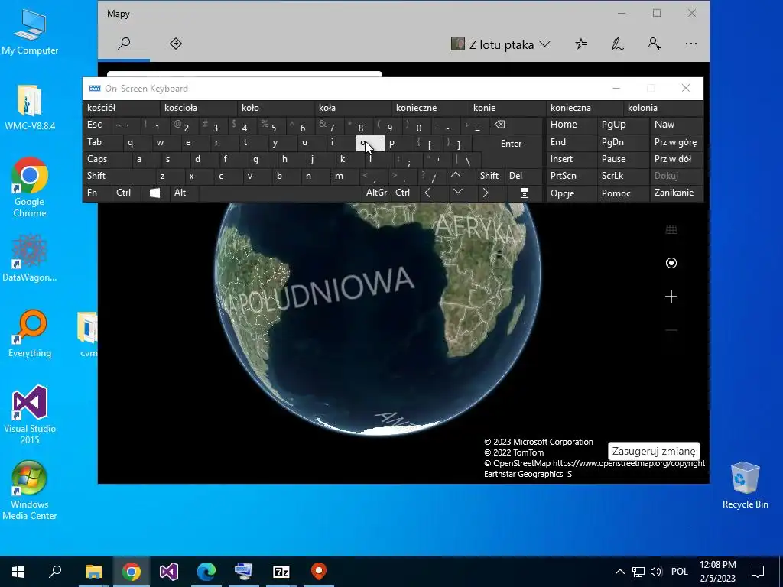Screen dimensions: 783x587
Task: Choose the word suggestion koło
Action: (x=275, y=108)
